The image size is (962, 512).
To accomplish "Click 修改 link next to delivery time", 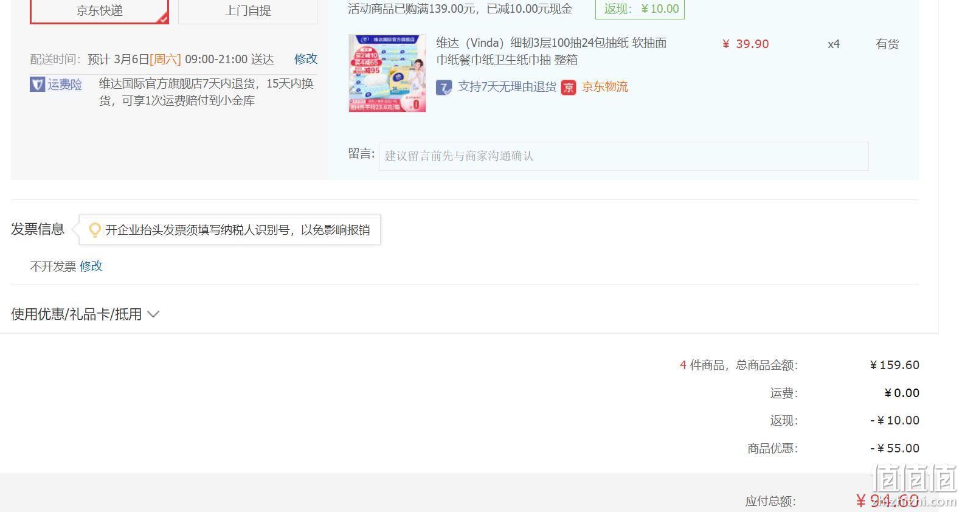I will (306, 59).
